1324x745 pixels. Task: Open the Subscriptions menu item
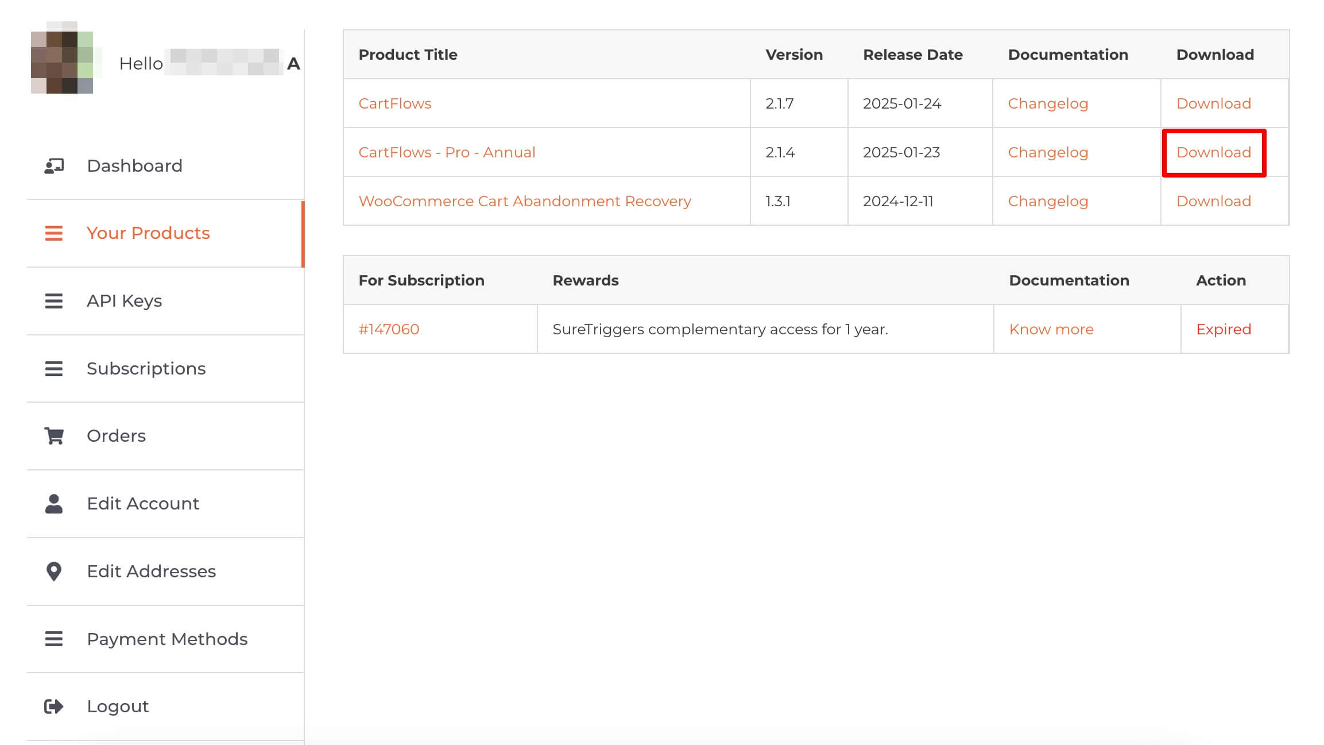click(x=146, y=369)
